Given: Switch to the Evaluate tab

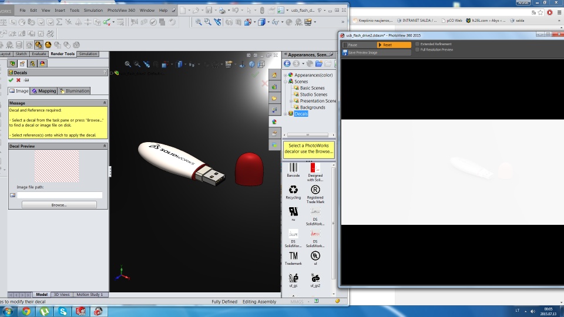Looking at the screenshot, I should pos(39,54).
